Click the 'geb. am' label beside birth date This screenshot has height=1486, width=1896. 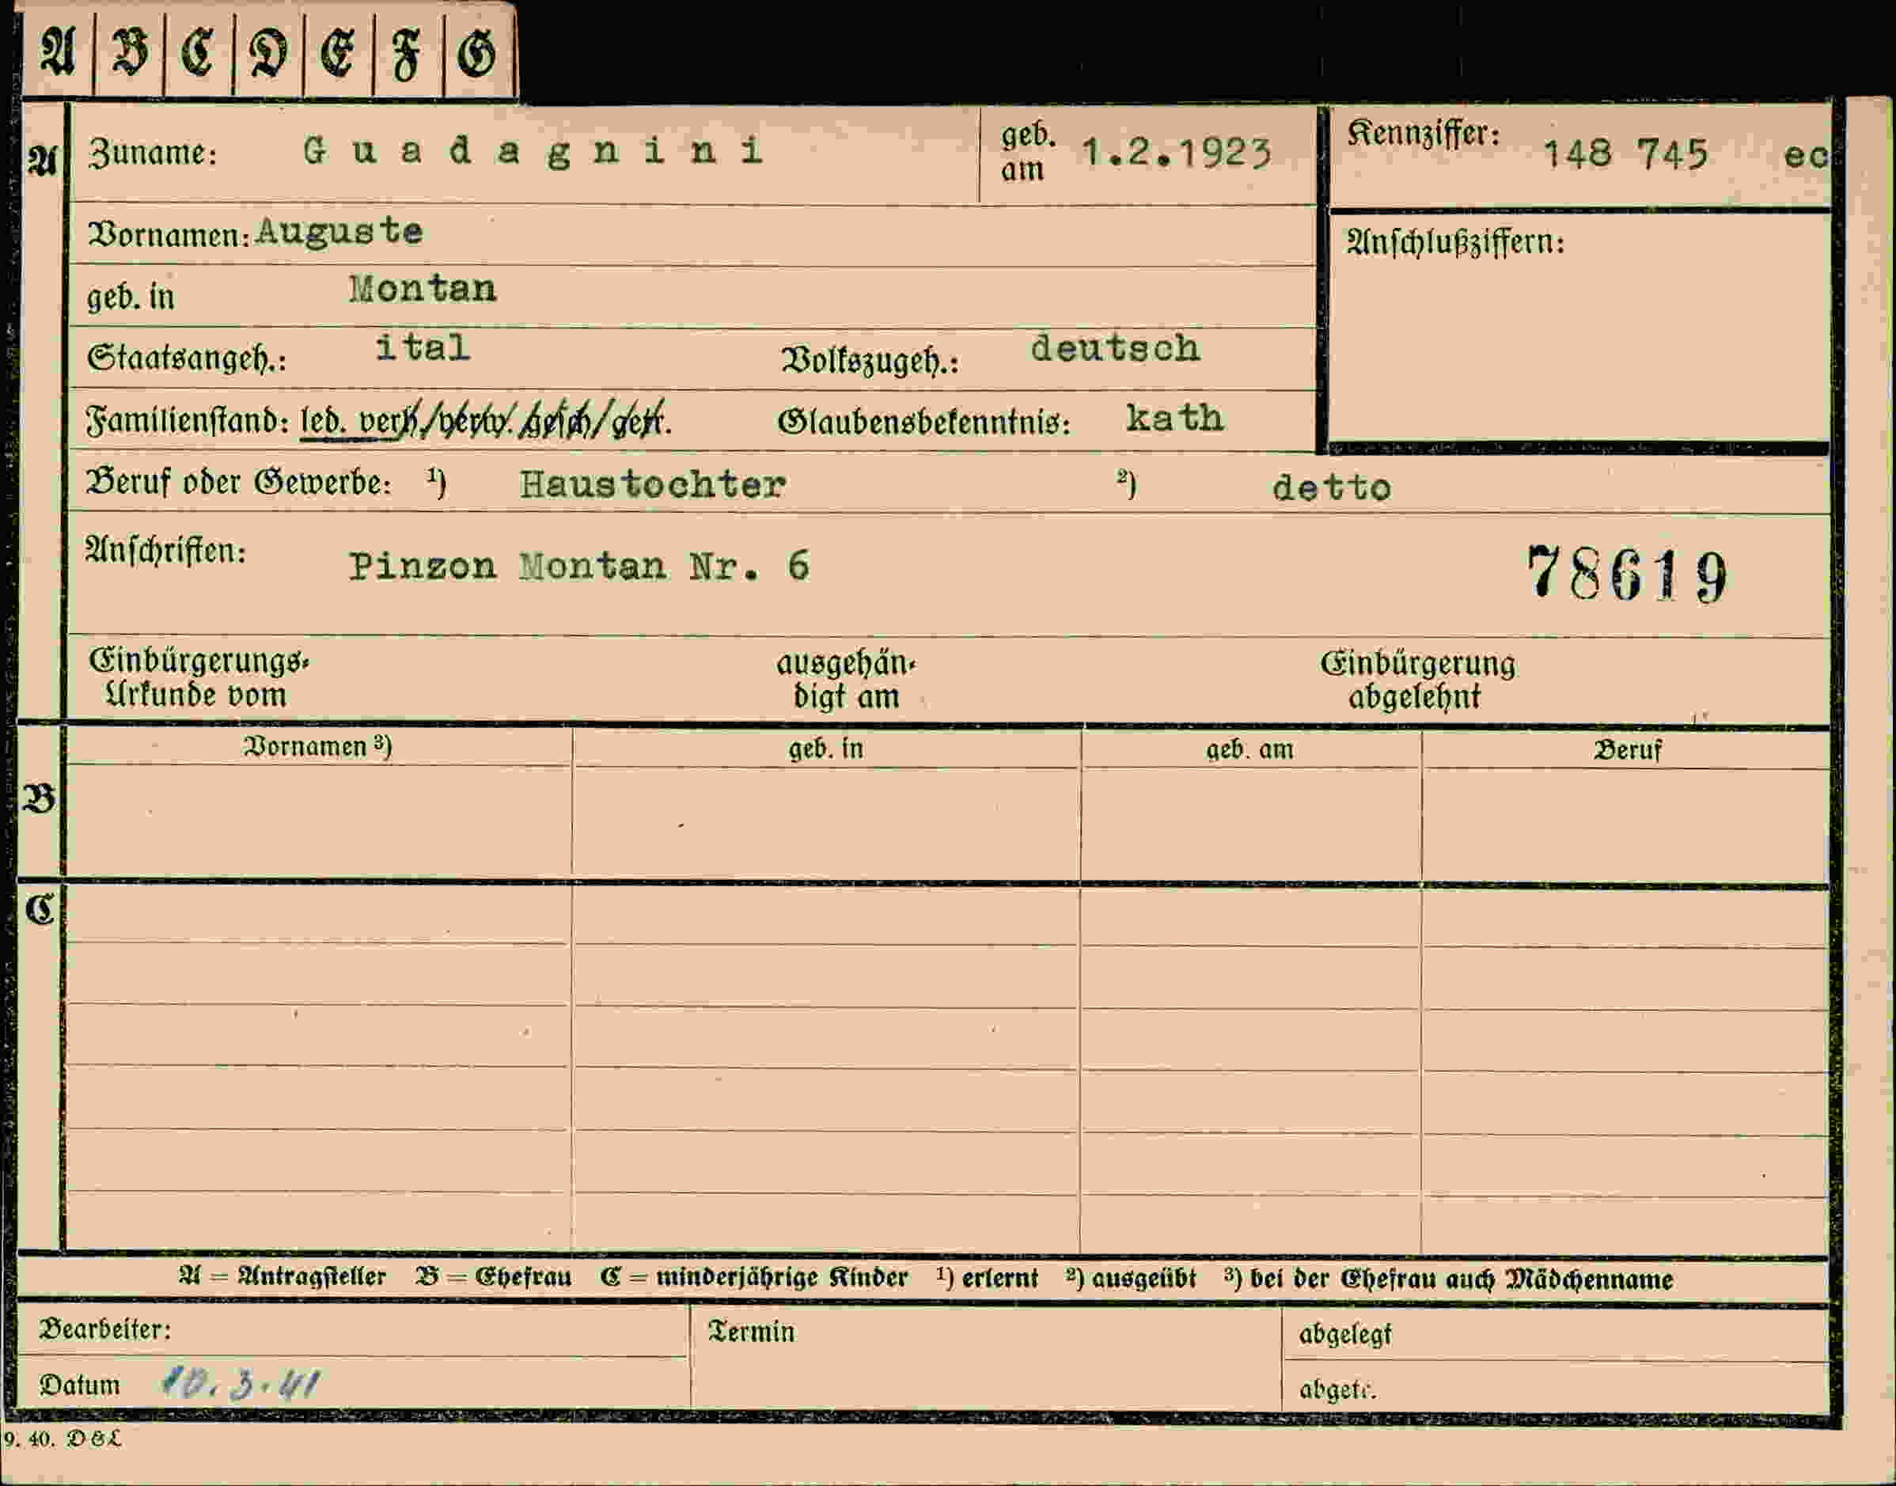1027,152
